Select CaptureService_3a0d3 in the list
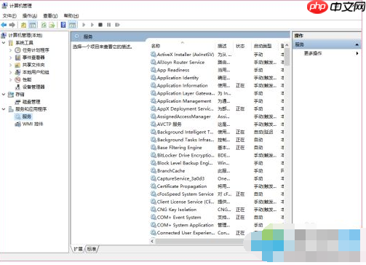This screenshot has height=265, width=366. [180, 178]
